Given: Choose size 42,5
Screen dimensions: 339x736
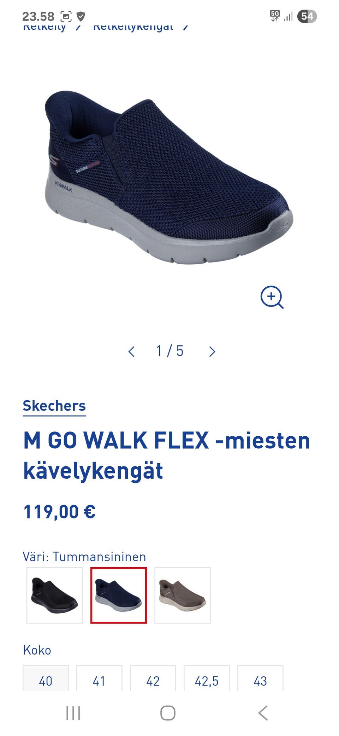Looking at the screenshot, I should coord(207,678).
